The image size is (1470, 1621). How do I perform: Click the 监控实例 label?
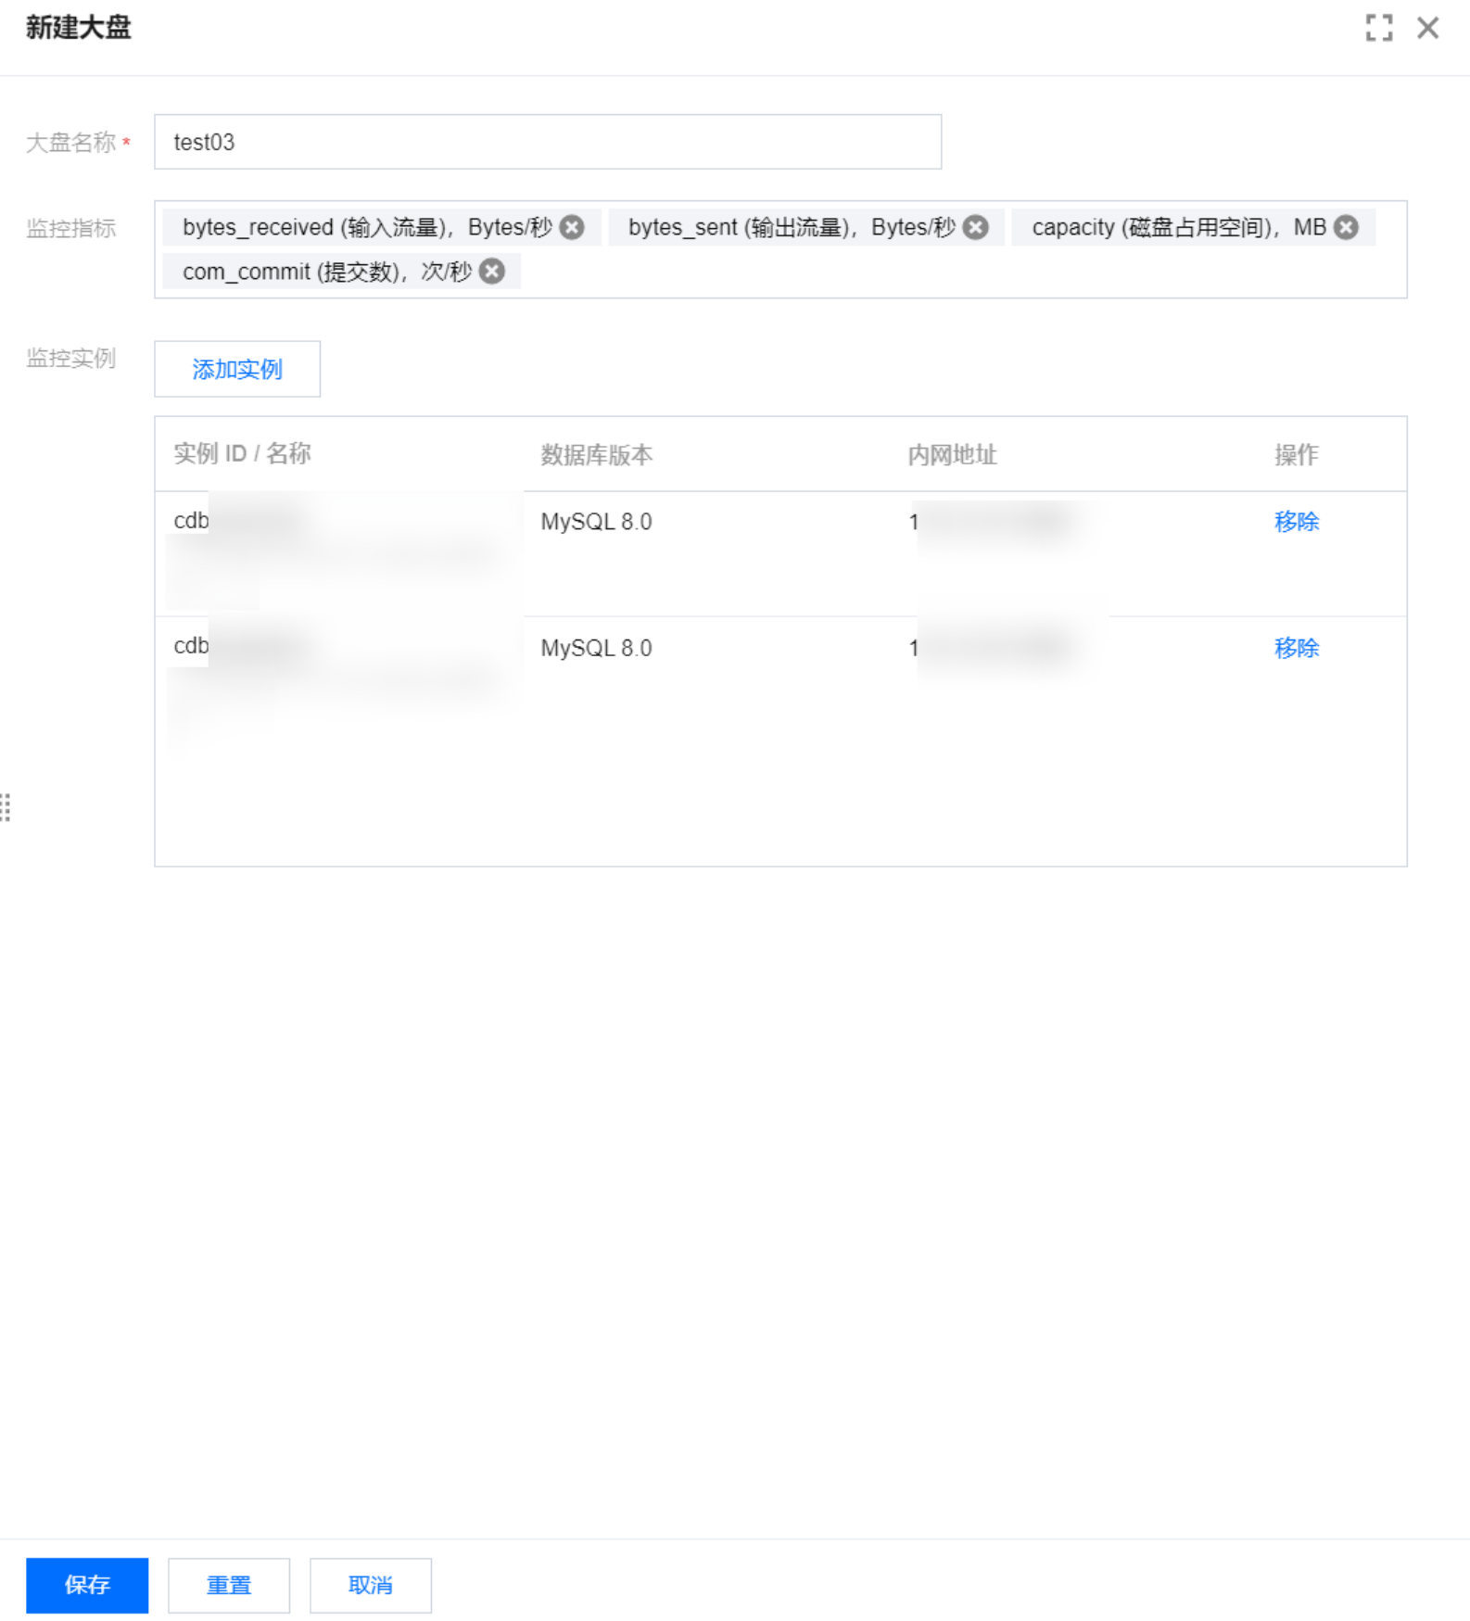pyautogui.click(x=70, y=358)
